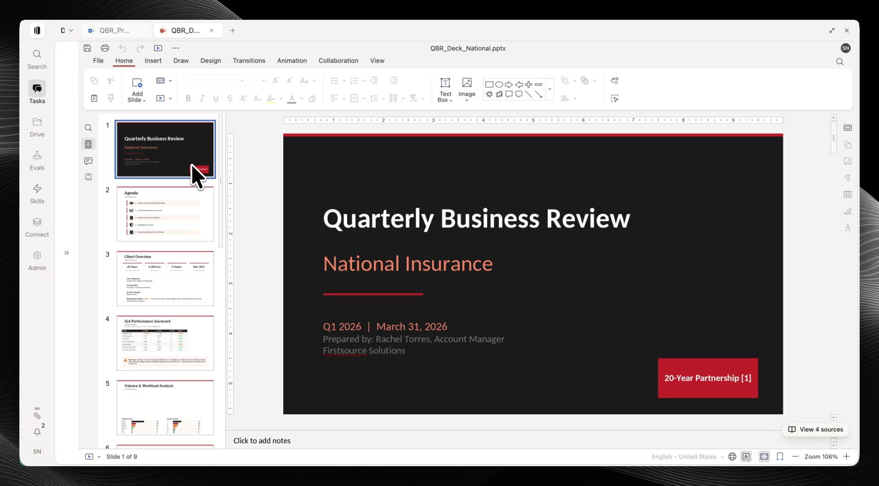Open Connect in left sidebar
The width and height of the screenshot is (879, 486).
pos(37,227)
